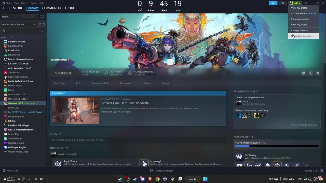Open the Support link
The image size is (326, 183).
pos(166,83)
